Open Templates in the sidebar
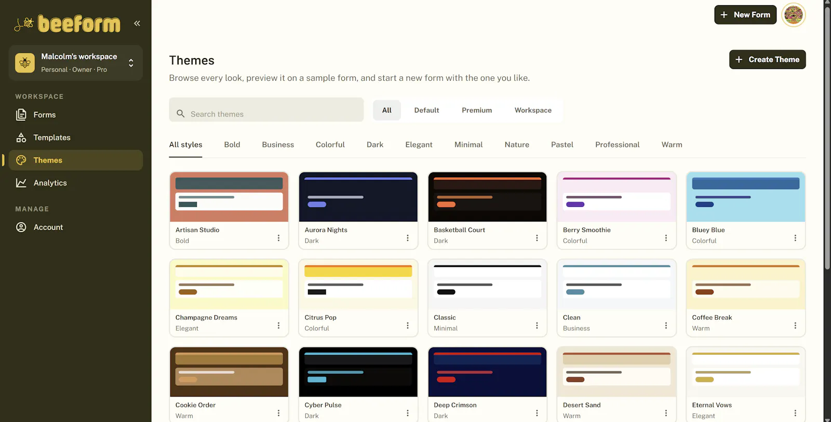Viewport: 831px width, 422px height. tap(76, 137)
